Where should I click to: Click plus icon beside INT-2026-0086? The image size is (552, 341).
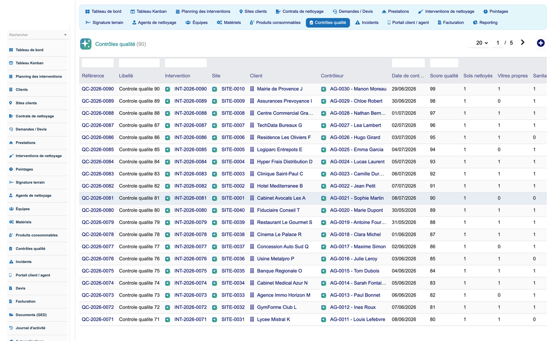pyautogui.click(x=167, y=138)
